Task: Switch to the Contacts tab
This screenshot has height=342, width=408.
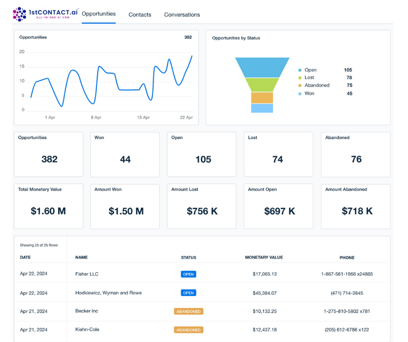Action: tap(140, 15)
